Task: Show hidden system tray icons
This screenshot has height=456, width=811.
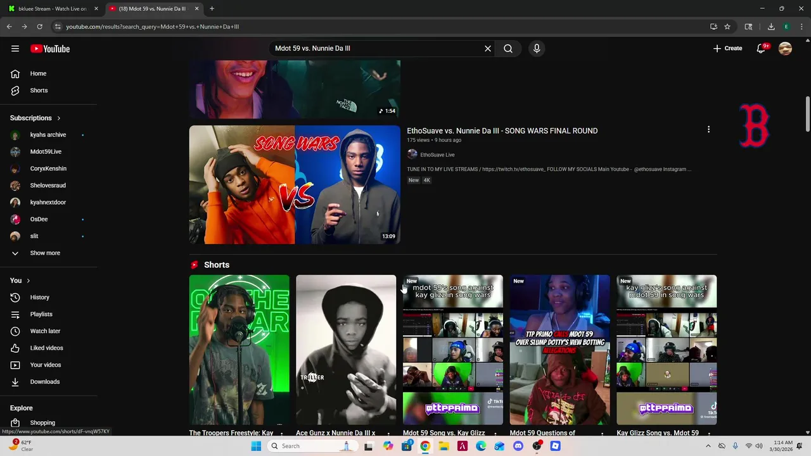Action: [708, 446]
